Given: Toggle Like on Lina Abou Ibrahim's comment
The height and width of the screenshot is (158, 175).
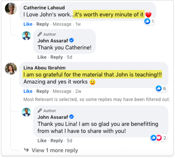Looking at the screenshot, I should tap(28, 91).
